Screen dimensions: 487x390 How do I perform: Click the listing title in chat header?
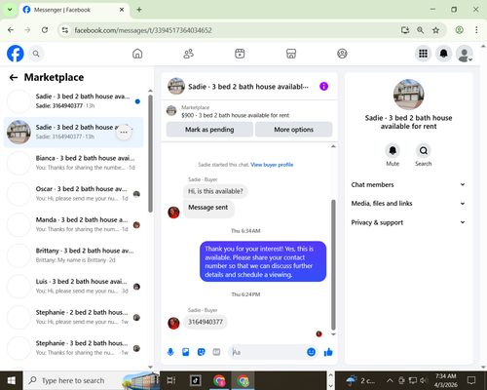coord(248,87)
